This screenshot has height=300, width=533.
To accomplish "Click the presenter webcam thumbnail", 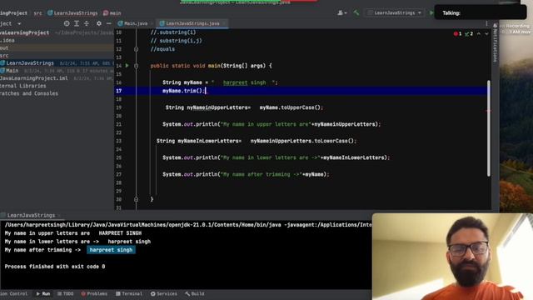I will point(452,257).
